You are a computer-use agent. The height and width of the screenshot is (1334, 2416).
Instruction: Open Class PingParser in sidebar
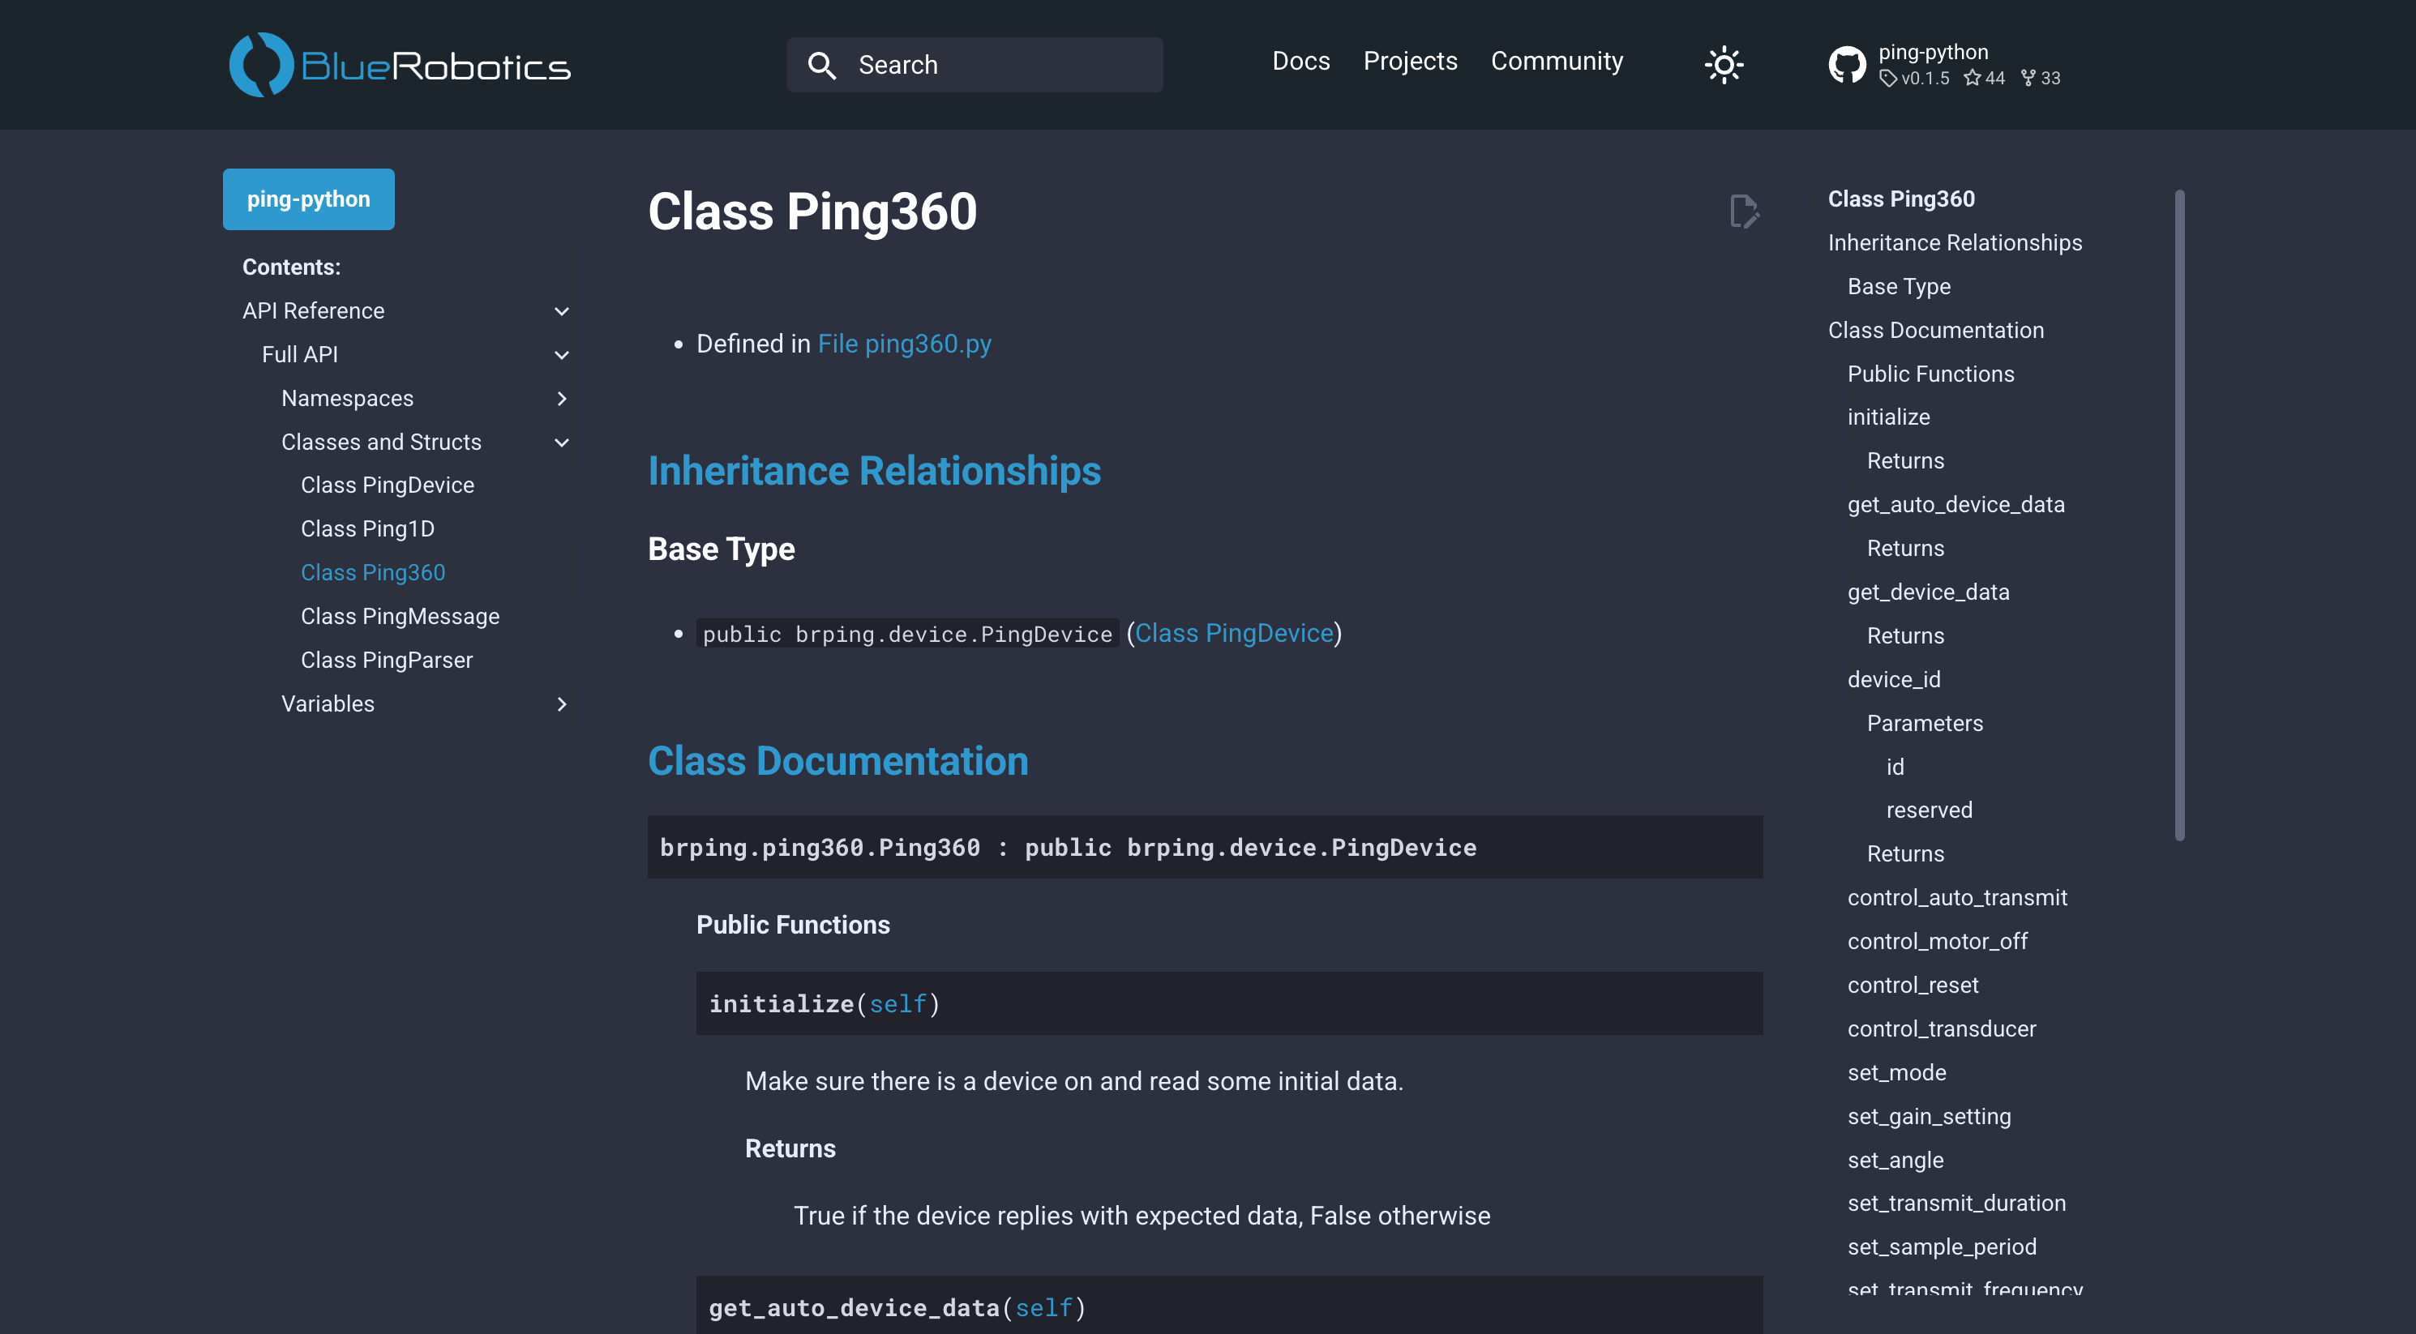387,660
